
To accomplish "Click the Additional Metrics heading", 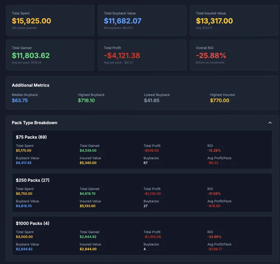I will coord(30,85).
